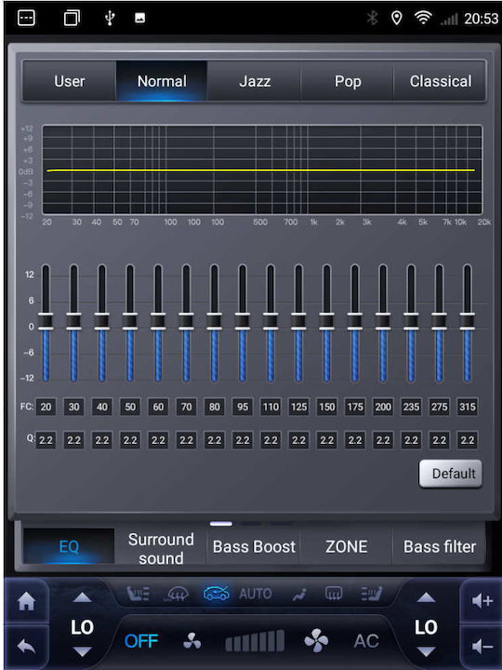Tap the Back arrow icon
502x670 pixels.
click(26, 647)
